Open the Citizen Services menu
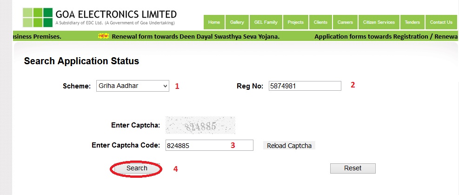 pos(379,22)
